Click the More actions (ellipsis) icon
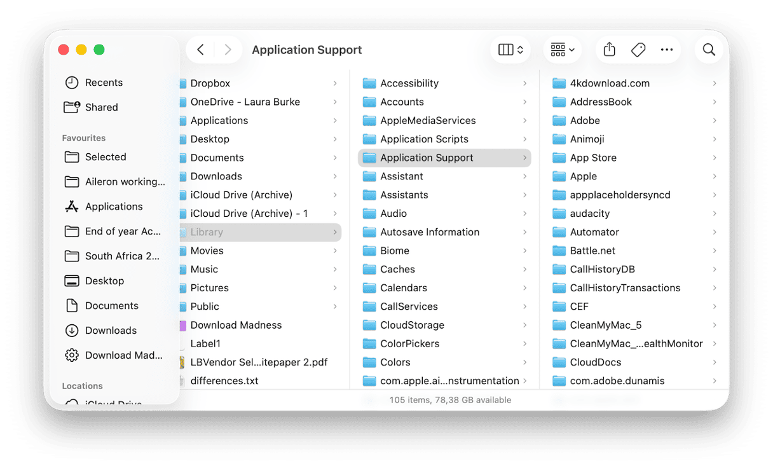Image resolution: width=773 pixels, height=468 pixels. tap(667, 50)
